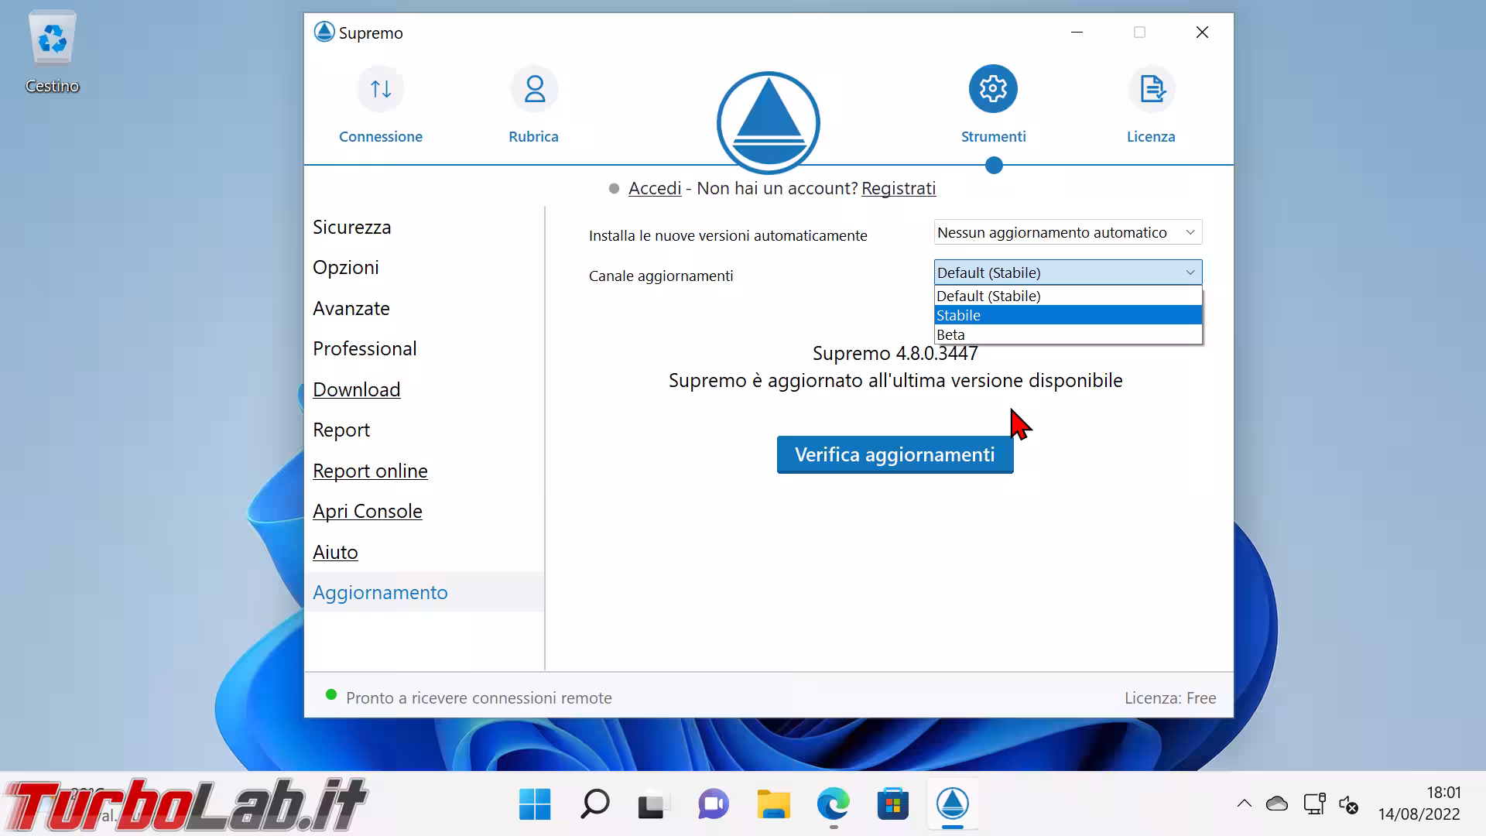Image resolution: width=1486 pixels, height=836 pixels.
Task: Click Supremo icon in the taskbar
Action: (952, 804)
